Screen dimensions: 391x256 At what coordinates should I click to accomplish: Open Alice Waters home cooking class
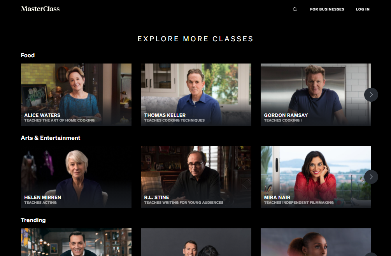pos(76,94)
